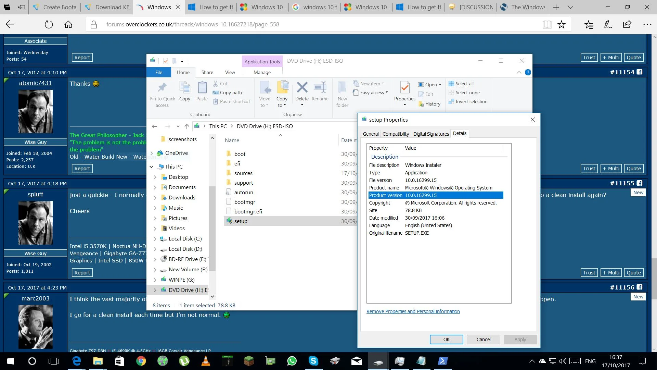Click the Quote button on post #11154
Image resolution: width=657 pixels, height=370 pixels.
point(634,169)
